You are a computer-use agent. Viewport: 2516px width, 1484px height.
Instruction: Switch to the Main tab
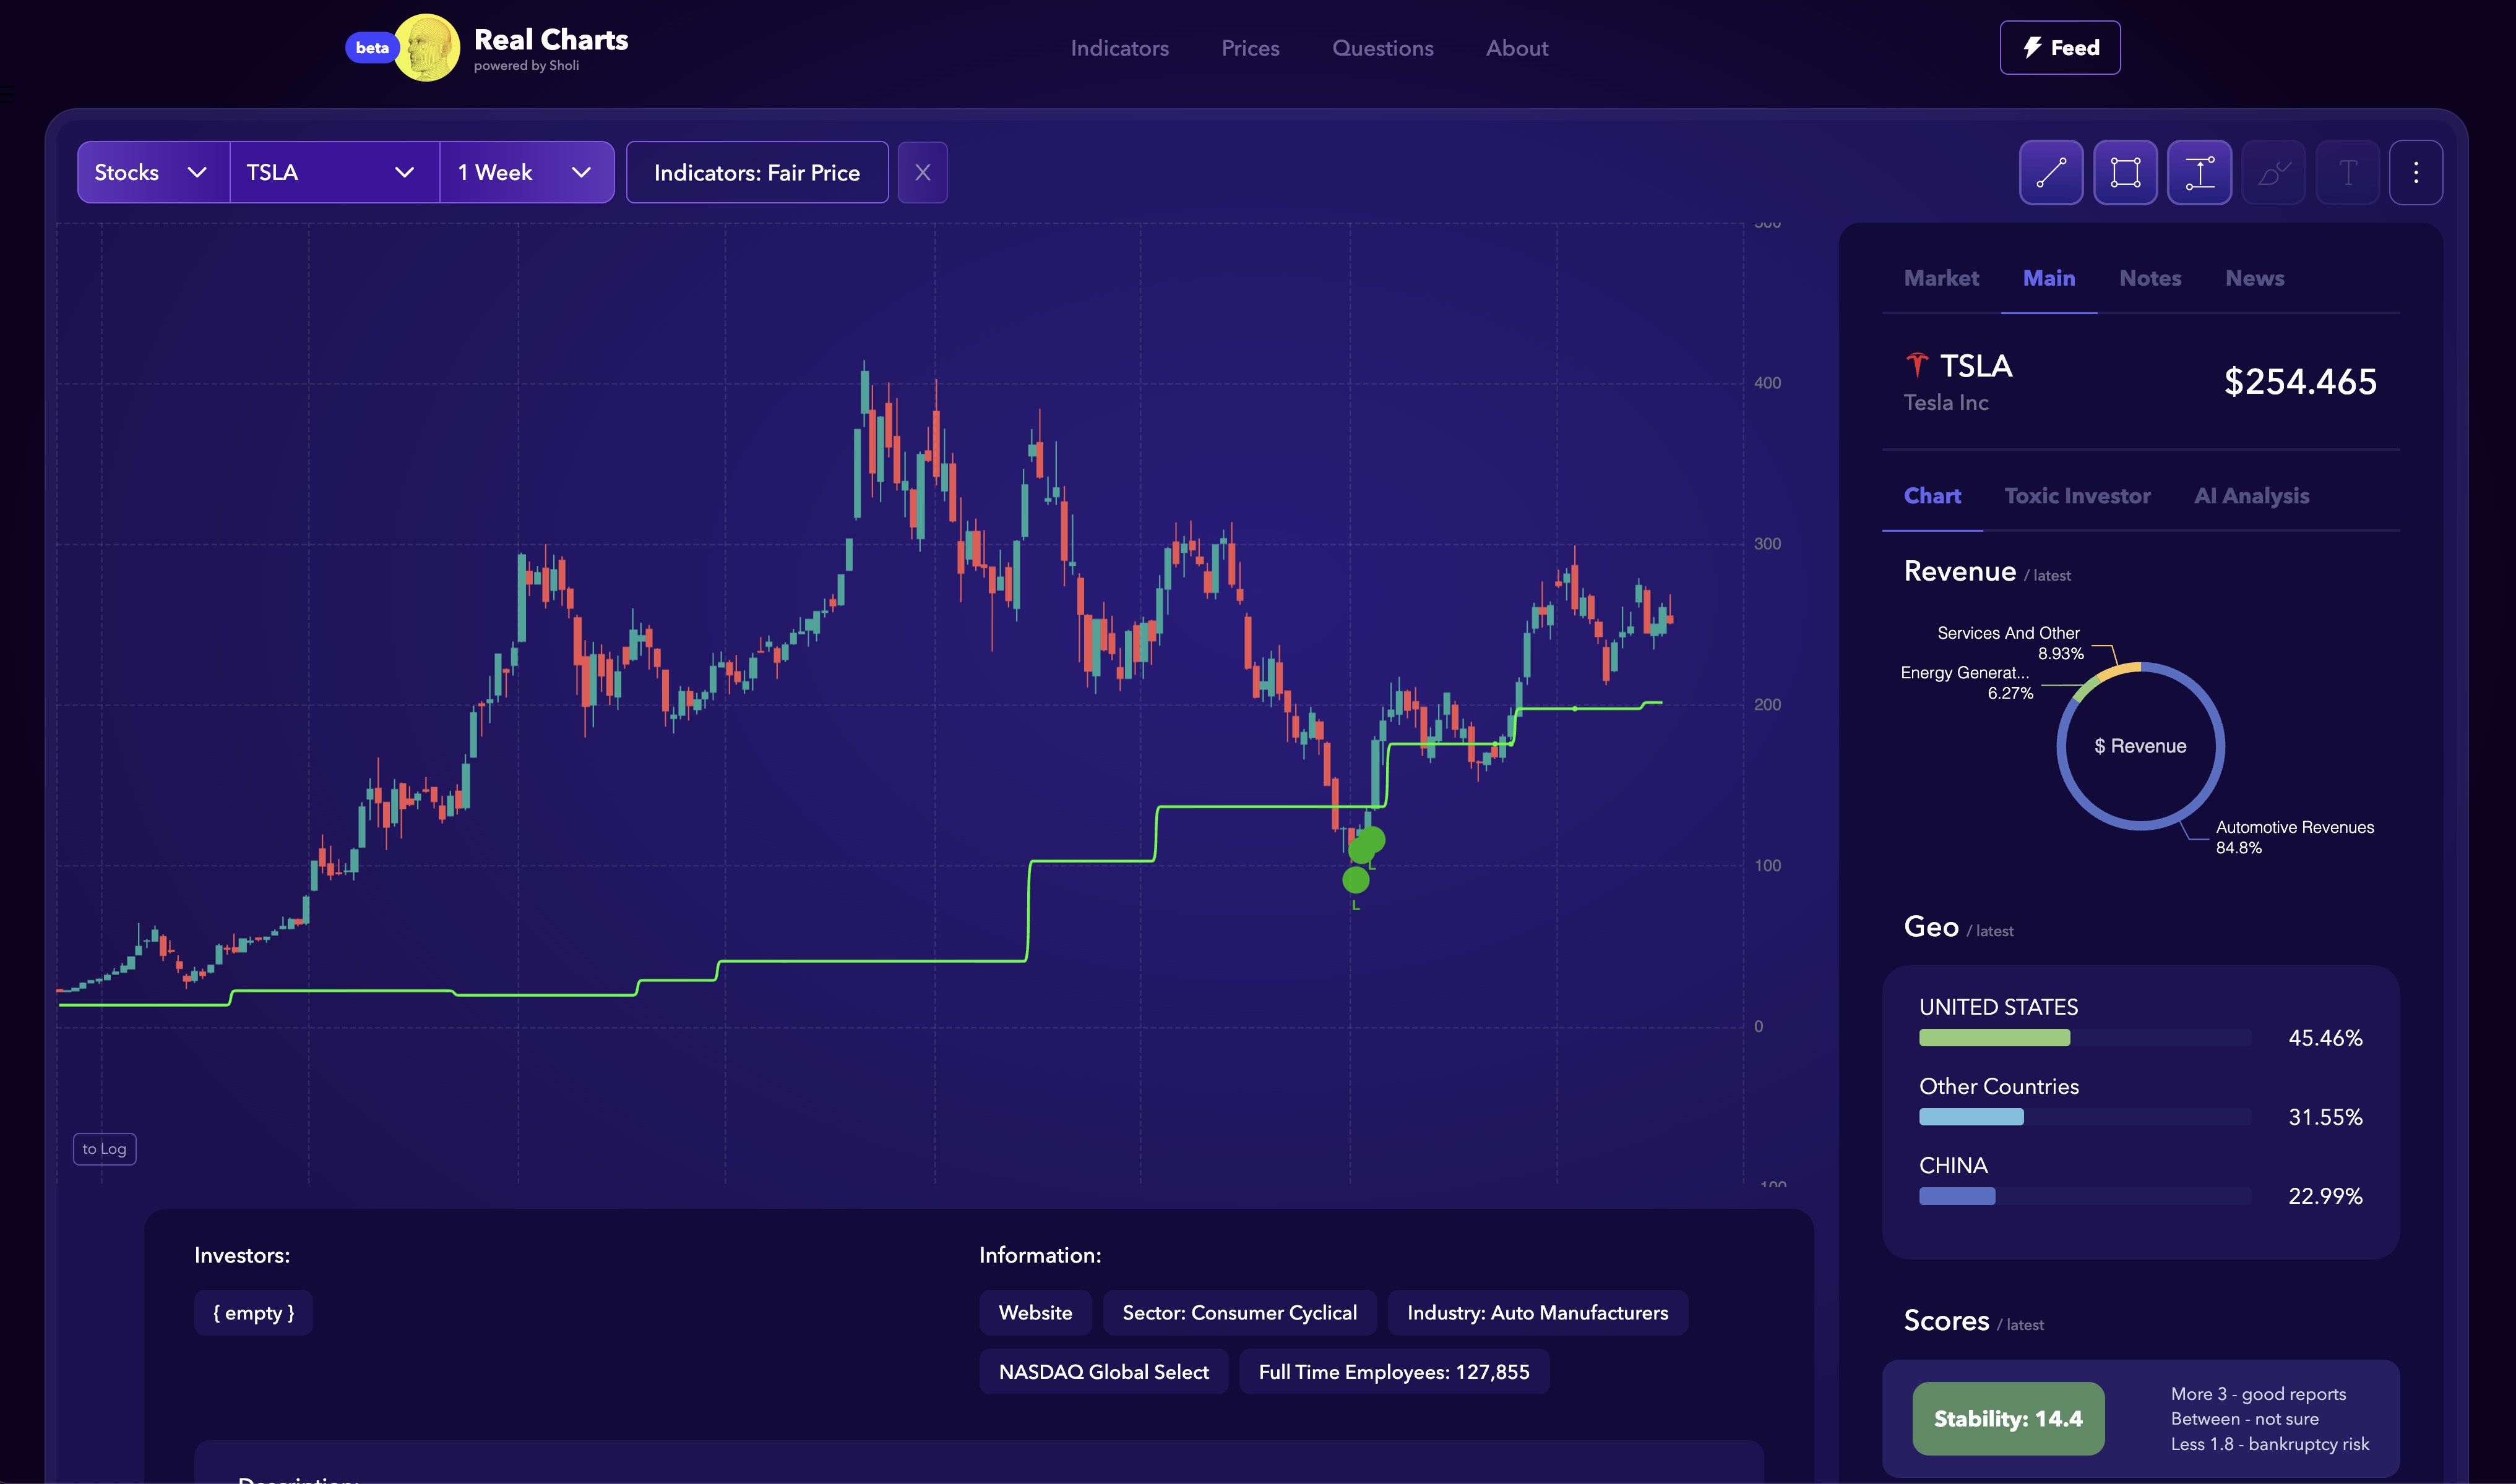[2049, 278]
